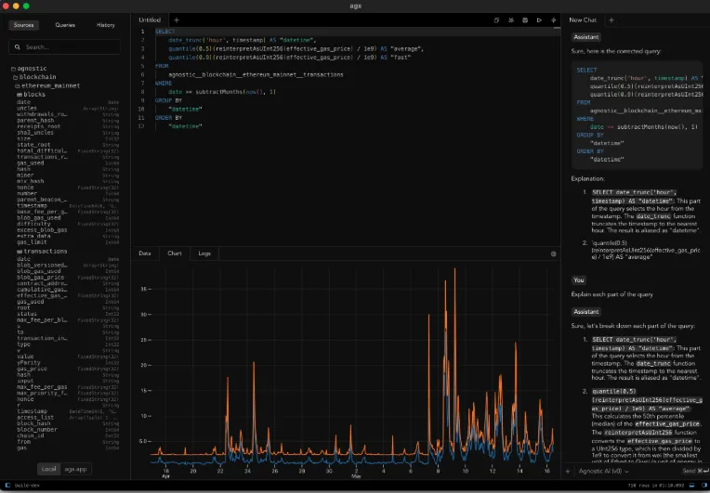Click the status bar icon beside build-dev
This screenshot has height=493, width=710.
(7, 486)
